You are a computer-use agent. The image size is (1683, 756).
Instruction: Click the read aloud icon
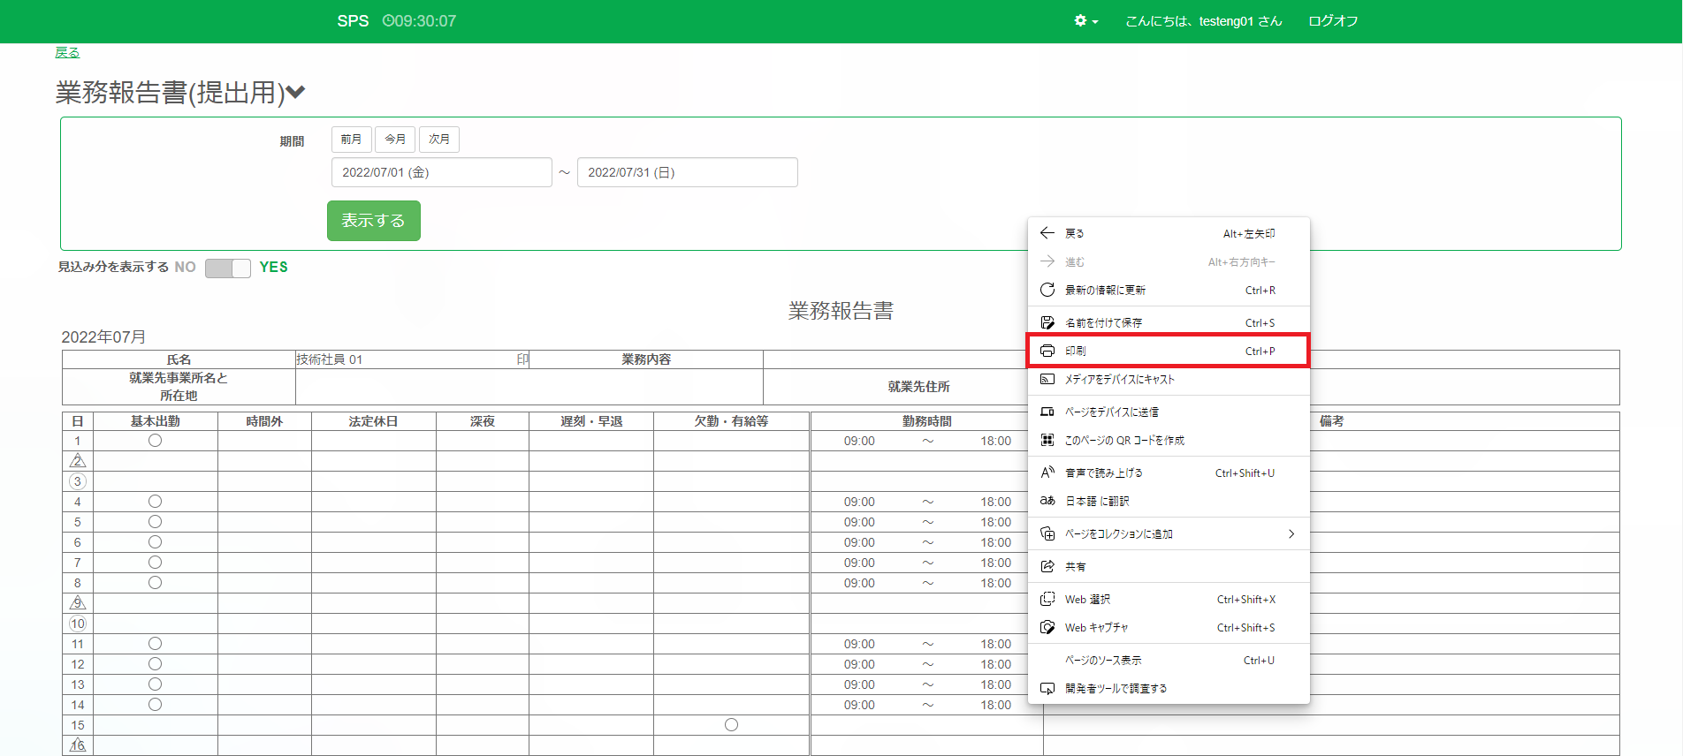1047,472
